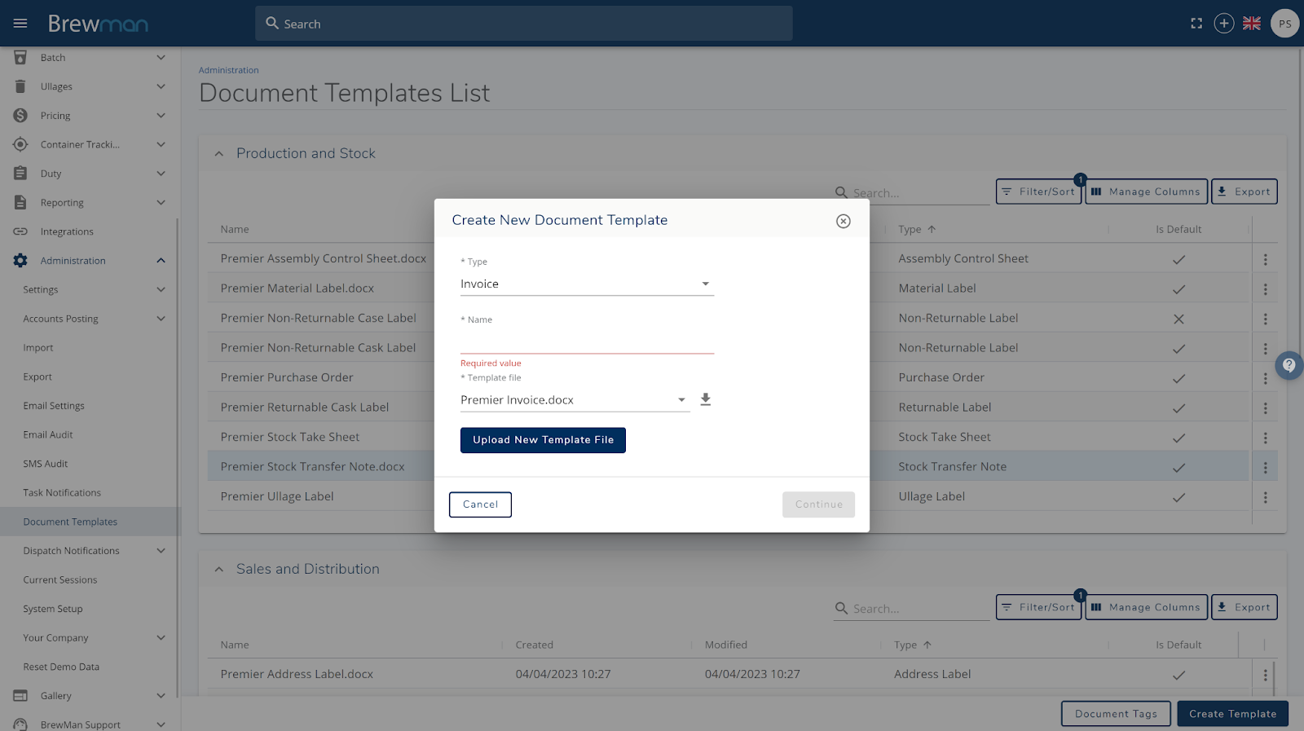1304x731 pixels.
Task: Click Premier Address Label.docx row name
Action: click(297, 674)
